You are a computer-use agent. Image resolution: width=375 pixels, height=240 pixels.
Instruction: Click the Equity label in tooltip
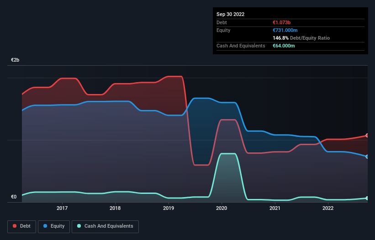[223, 30]
